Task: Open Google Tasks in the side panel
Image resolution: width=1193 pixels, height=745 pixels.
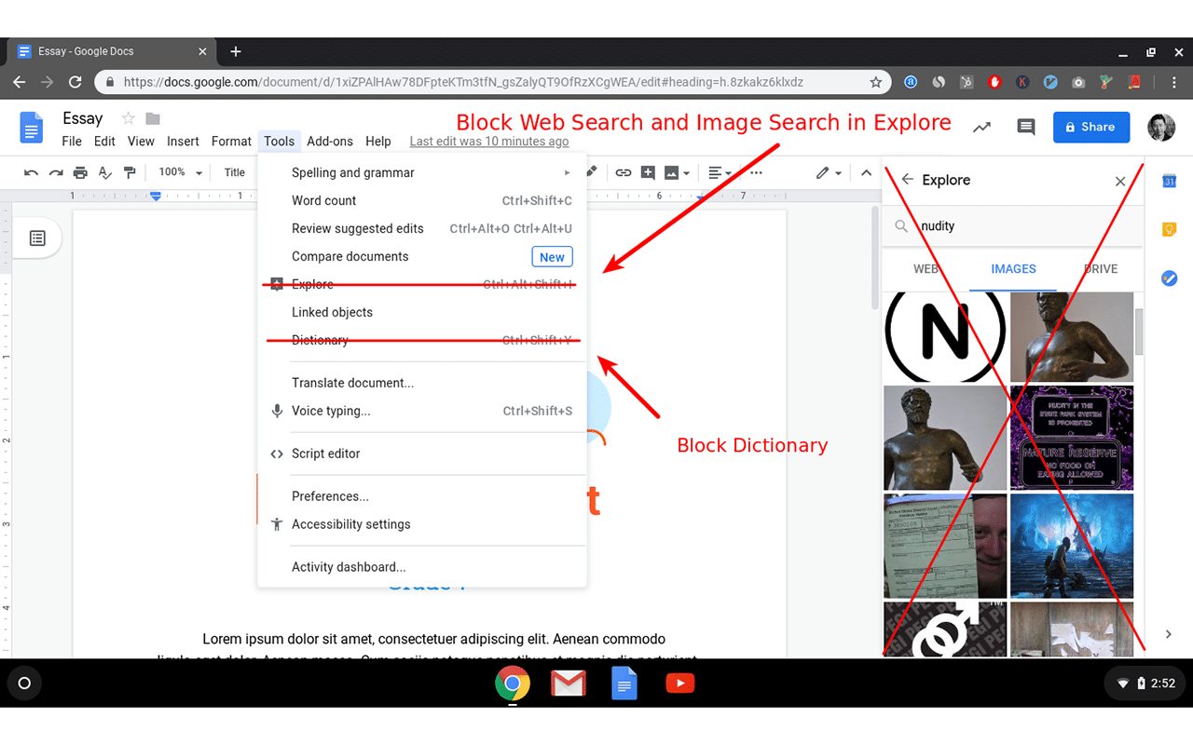Action: (x=1169, y=278)
